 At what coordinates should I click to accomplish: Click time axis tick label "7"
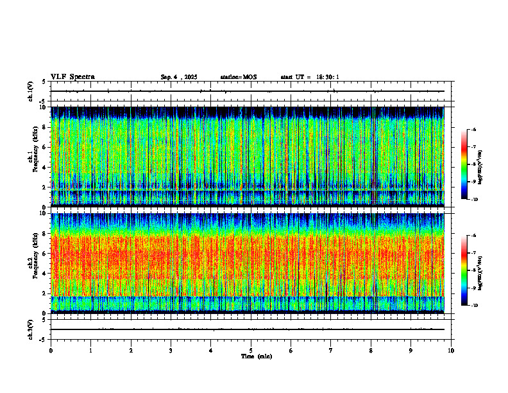(x=331, y=351)
